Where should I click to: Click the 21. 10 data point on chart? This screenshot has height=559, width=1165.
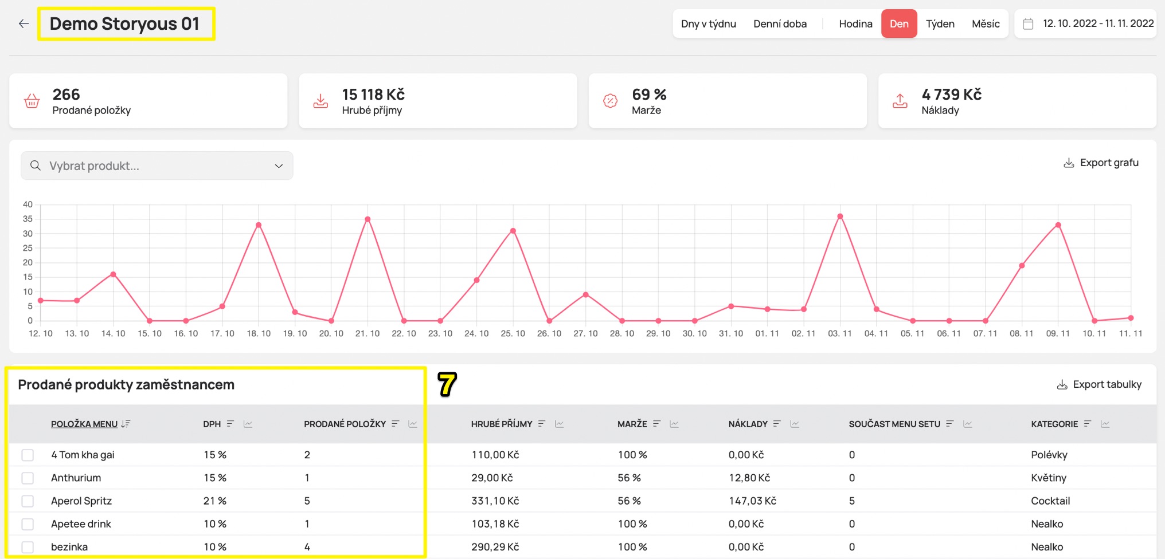(x=368, y=219)
